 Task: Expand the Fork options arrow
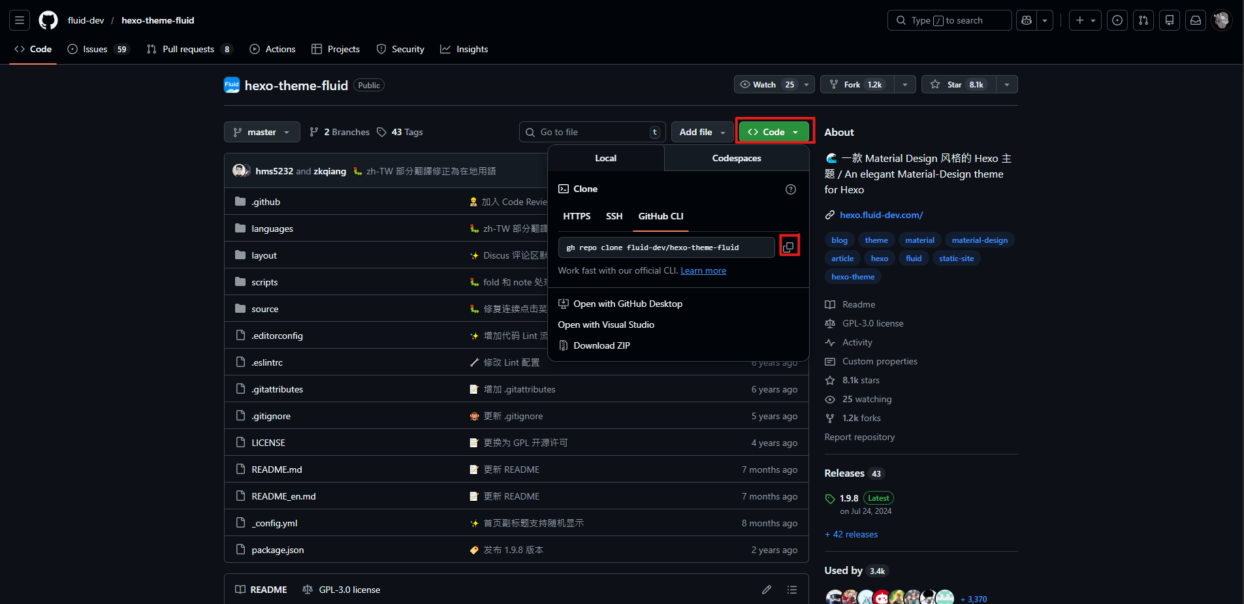[x=904, y=85]
